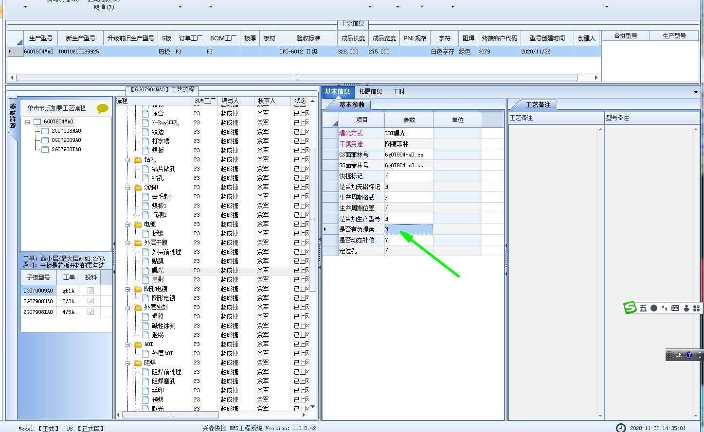
Task: Click the folder icon beside 沉铜1
Action: click(x=138, y=188)
